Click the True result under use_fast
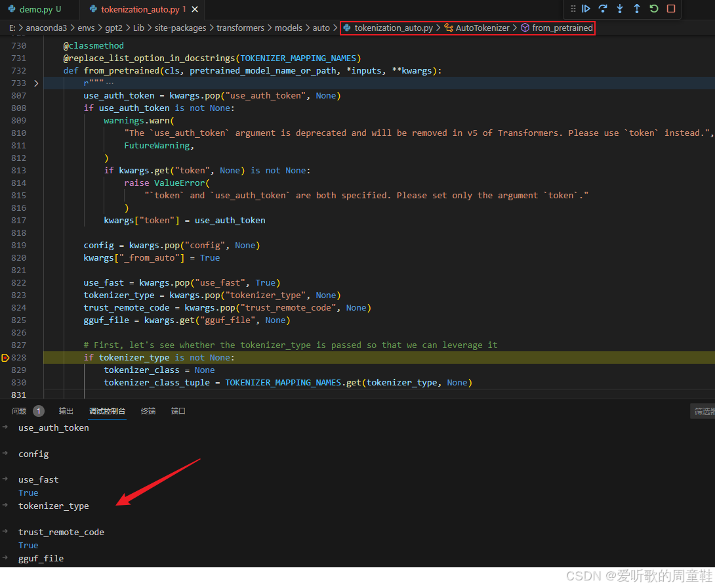 [28, 493]
